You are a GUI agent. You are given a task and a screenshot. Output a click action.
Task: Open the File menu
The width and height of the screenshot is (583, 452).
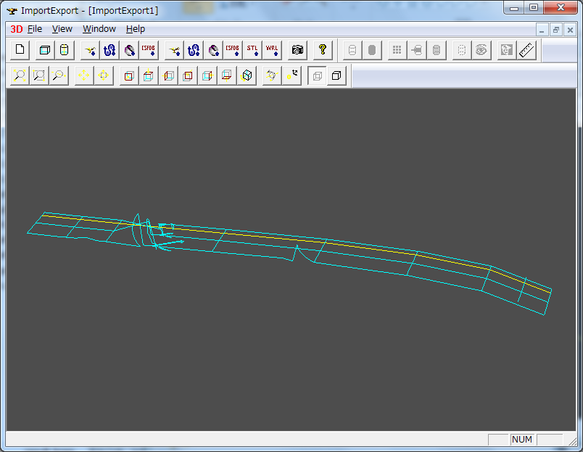(x=35, y=29)
